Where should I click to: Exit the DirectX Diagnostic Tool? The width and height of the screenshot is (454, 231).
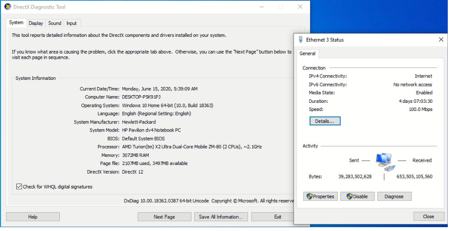(x=273, y=217)
